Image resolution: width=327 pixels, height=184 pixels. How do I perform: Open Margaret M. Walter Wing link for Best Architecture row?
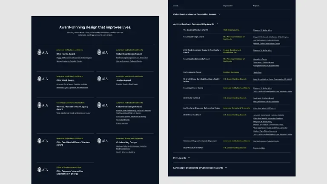point(263,30)
